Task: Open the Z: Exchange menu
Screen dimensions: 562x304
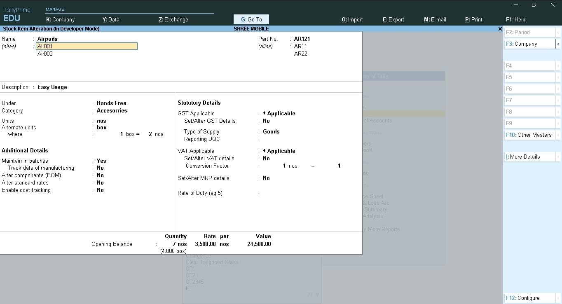Action: point(173,19)
